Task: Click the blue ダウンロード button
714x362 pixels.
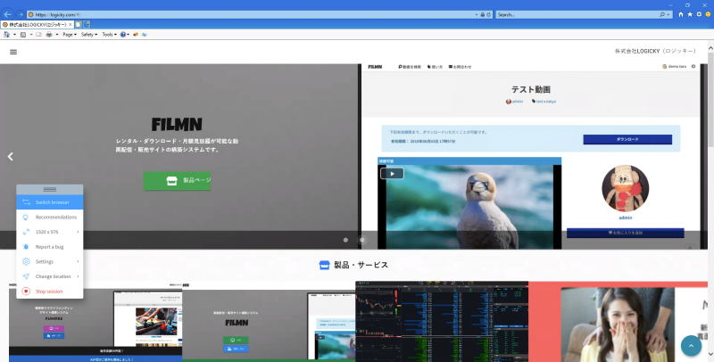Action: [x=627, y=139]
